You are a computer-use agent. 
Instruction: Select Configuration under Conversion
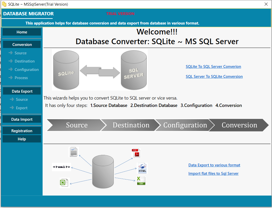click(27, 70)
